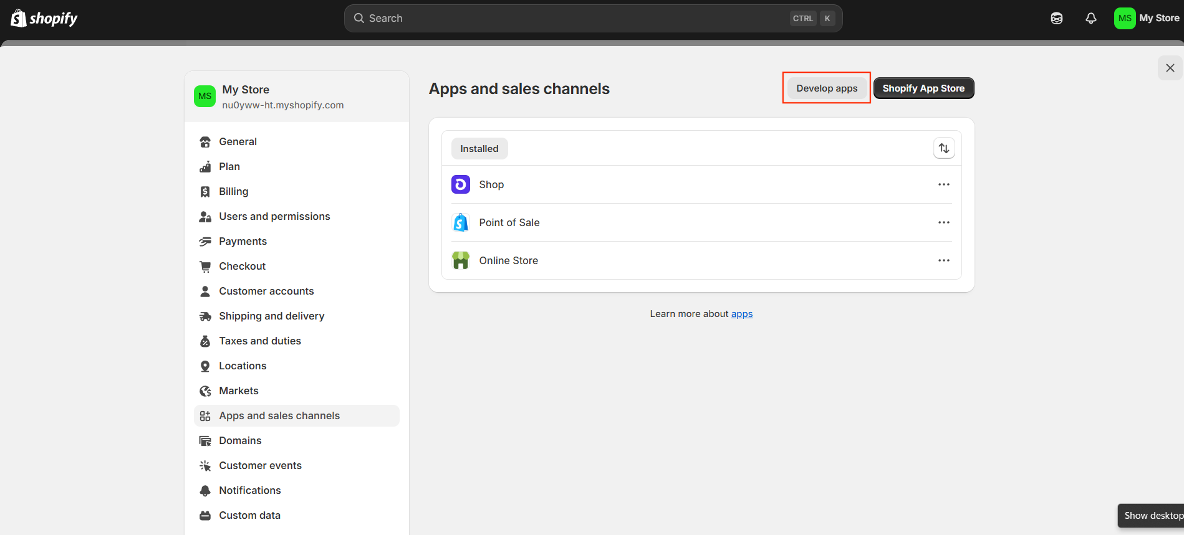1184x535 pixels.
Task: Click the Customer accounts person icon
Action: 205,291
